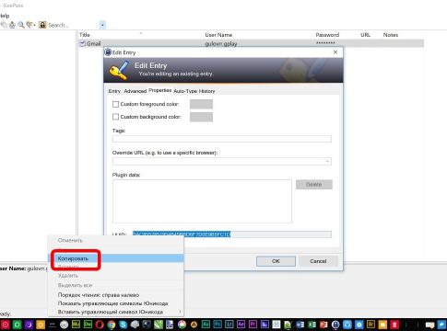This screenshot has width=447, height=331.
Task: Click the Tags input field
Action: 222,139
